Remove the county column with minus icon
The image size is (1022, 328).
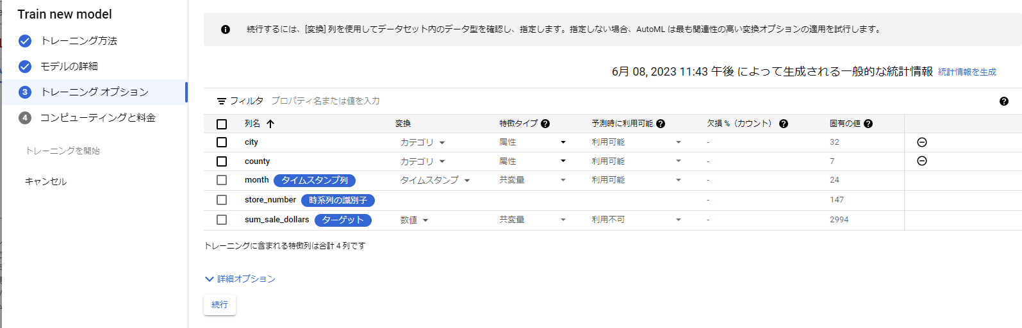(922, 161)
